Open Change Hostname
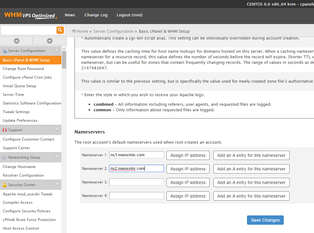The height and width of the screenshot is (233, 314). point(19,166)
